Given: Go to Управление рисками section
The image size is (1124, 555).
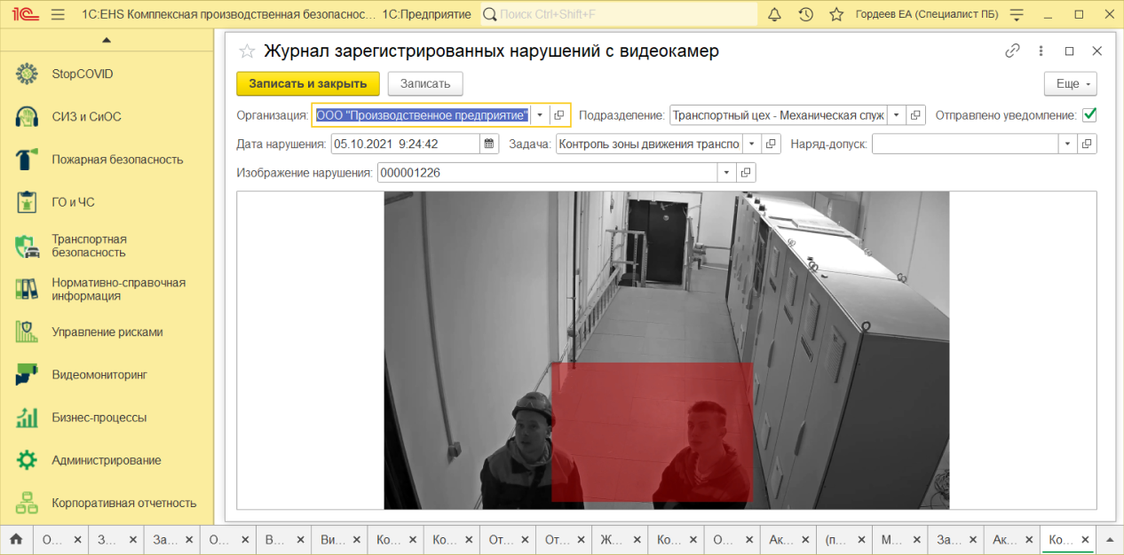Looking at the screenshot, I should [x=107, y=332].
